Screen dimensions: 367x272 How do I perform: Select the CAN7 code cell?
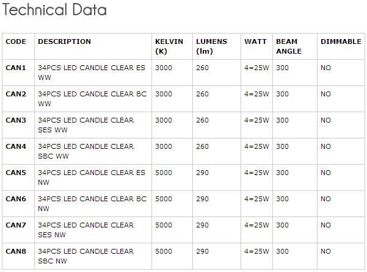point(16,225)
